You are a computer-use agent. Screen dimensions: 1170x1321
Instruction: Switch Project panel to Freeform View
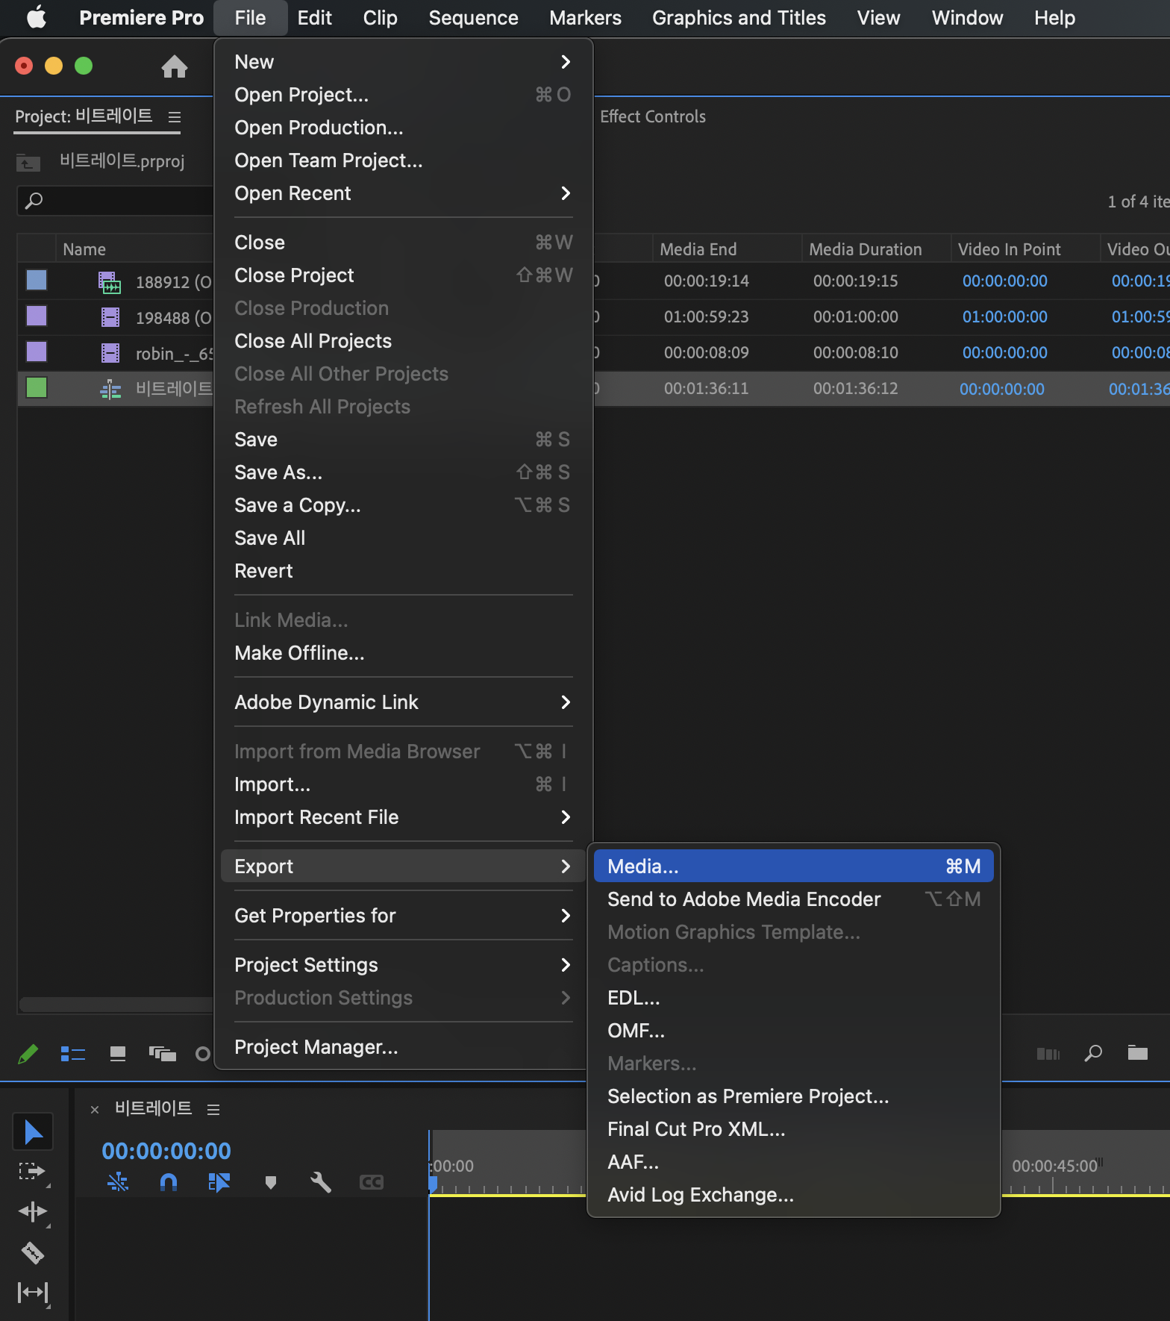162,1054
